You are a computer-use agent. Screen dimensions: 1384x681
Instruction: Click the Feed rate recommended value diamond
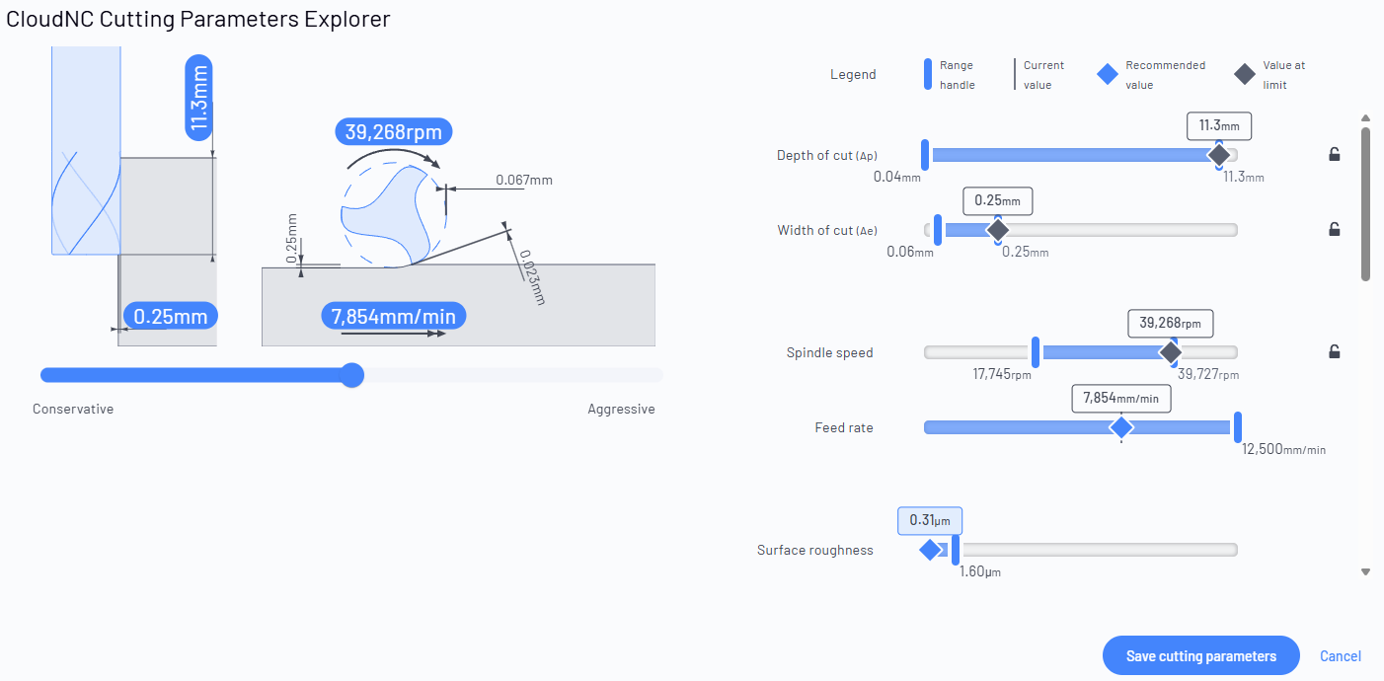point(1121,427)
